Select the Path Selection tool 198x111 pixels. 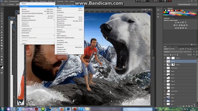[2, 54]
